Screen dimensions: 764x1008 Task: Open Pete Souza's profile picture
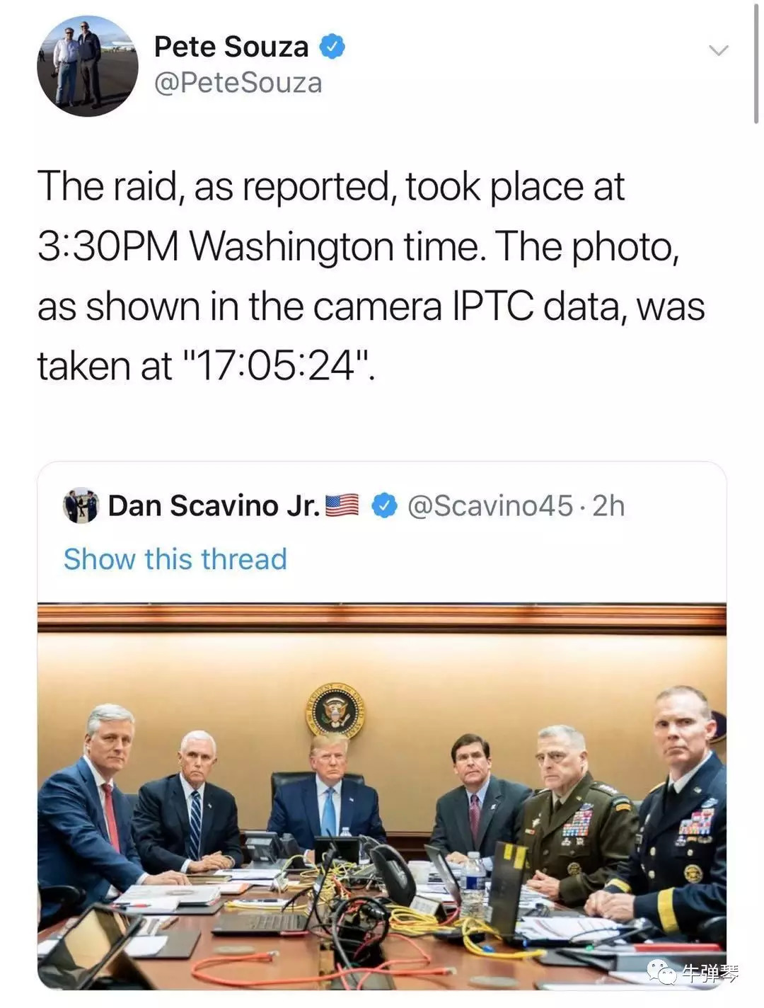[88, 66]
